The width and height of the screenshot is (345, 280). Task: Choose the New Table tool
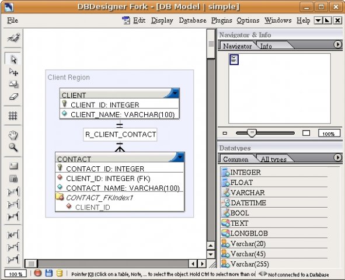click(13, 166)
